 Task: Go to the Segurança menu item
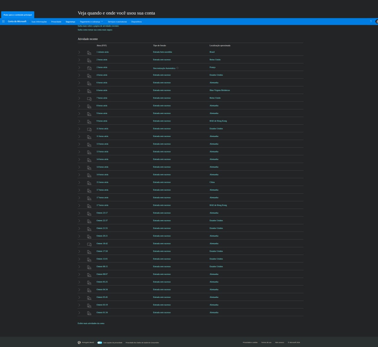70,22
